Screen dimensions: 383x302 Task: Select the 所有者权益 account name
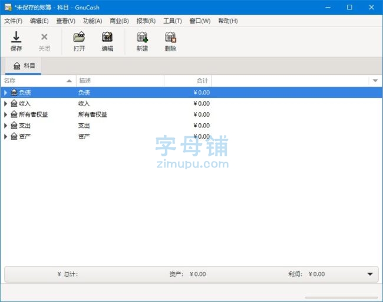pos(33,114)
